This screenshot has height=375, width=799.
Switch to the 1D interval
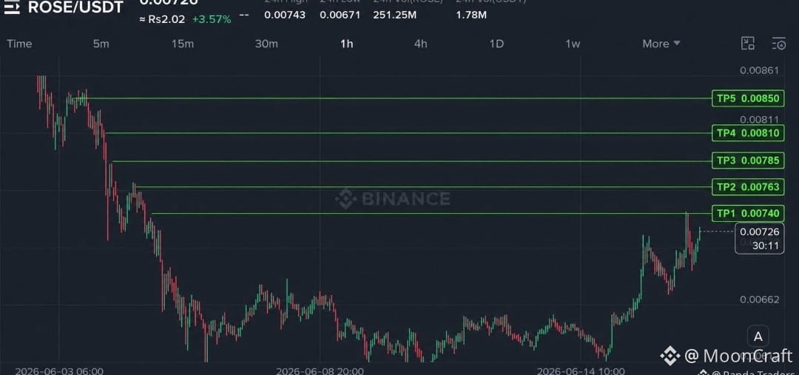coord(496,44)
